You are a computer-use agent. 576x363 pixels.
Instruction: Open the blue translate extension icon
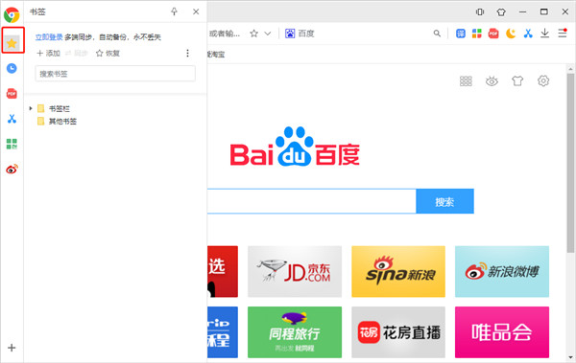click(460, 34)
